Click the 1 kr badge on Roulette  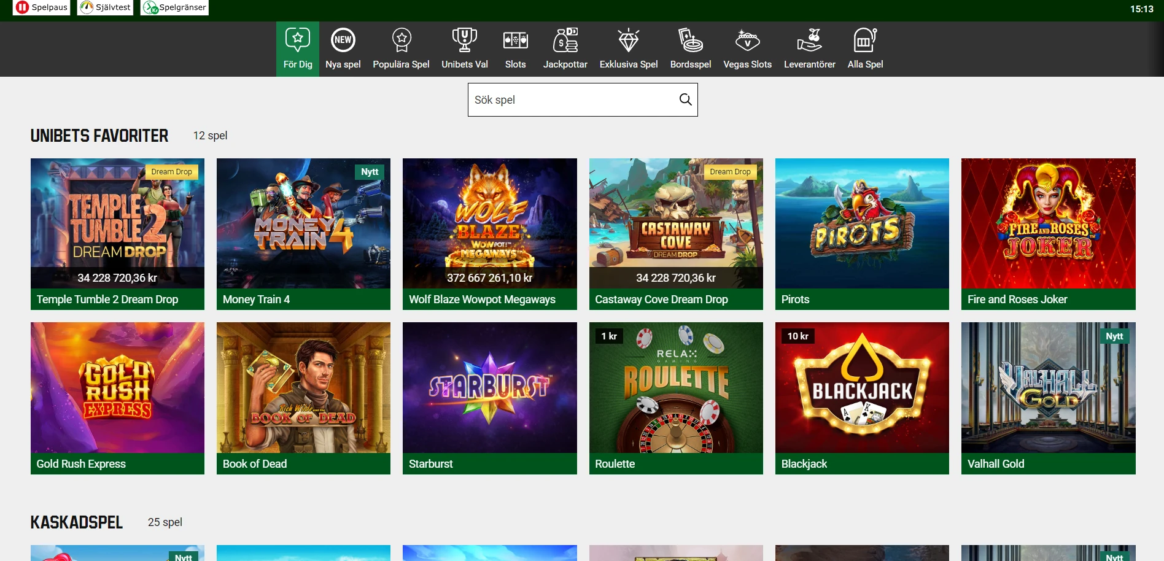pyautogui.click(x=609, y=336)
